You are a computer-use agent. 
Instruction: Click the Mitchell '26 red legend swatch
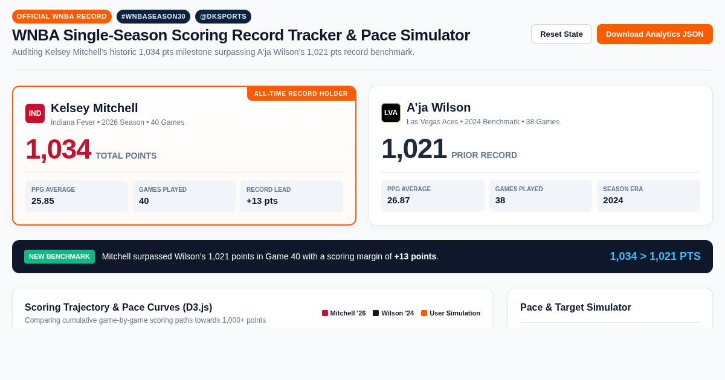(x=325, y=313)
